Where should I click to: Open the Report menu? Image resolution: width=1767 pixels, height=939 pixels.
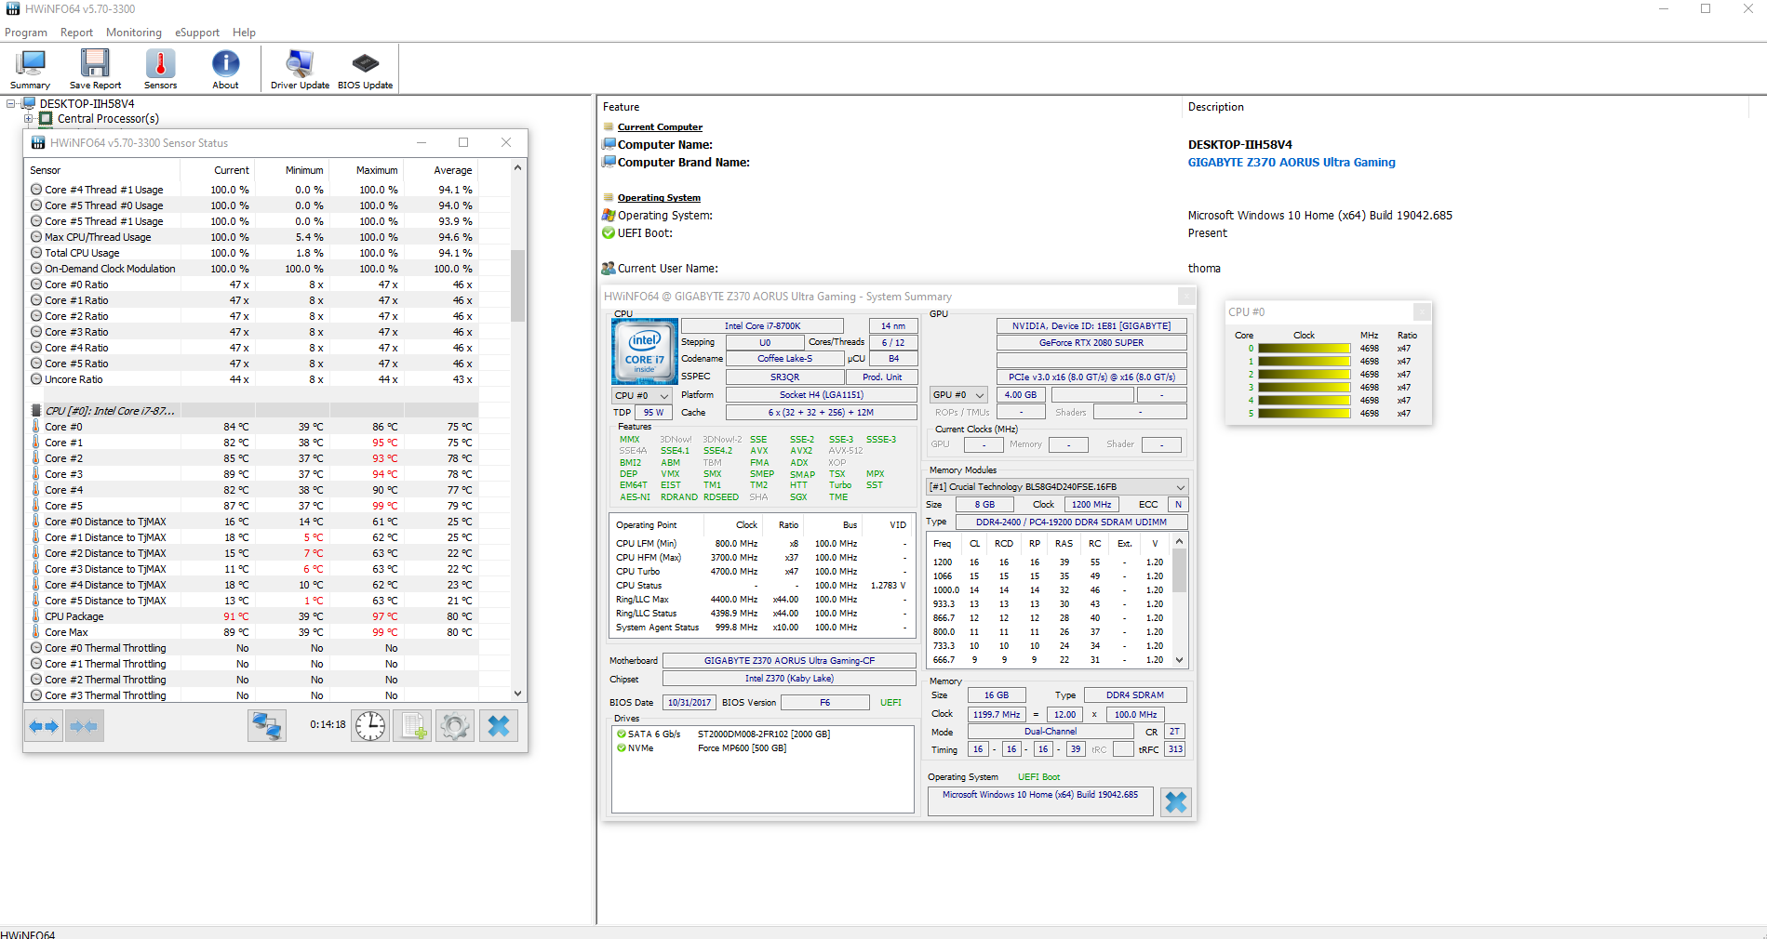pyautogui.click(x=76, y=33)
